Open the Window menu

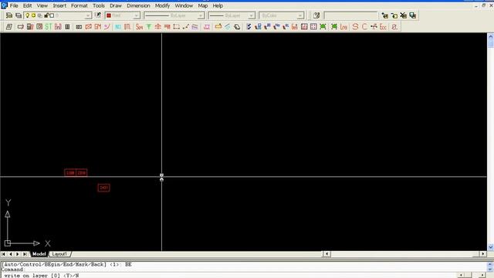(x=184, y=5)
